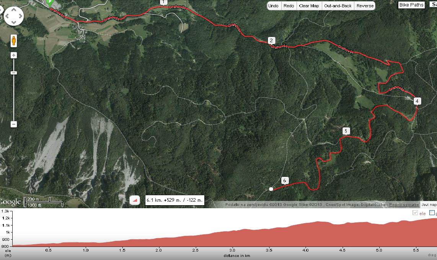Select waypoint marker 2 on route
437x260 pixels.
[x=271, y=41]
